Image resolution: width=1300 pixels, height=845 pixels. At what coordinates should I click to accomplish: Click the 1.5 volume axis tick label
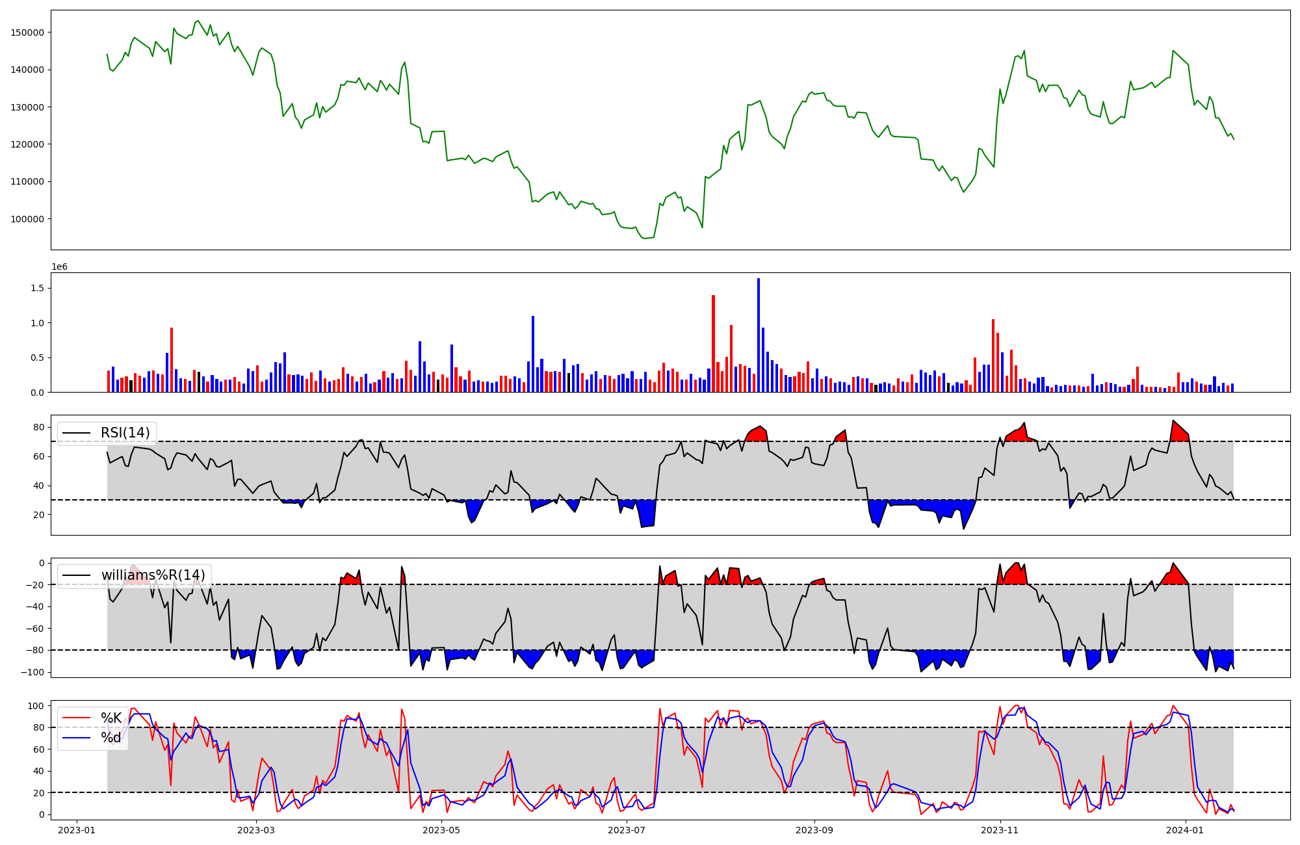[x=37, y=288]
